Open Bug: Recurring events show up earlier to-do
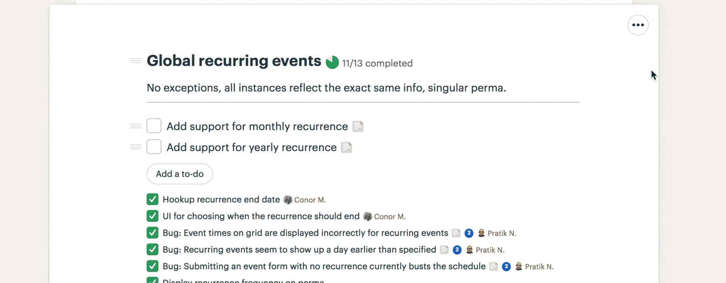The image size is (726, 283). [x=299, y=250]
